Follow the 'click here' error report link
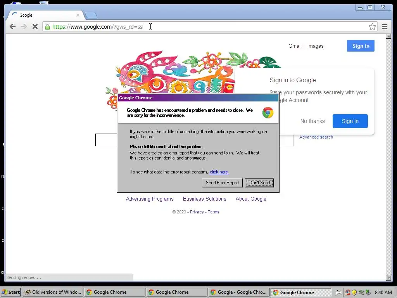Viewport: 397px width, 298px height. (219, 172)
